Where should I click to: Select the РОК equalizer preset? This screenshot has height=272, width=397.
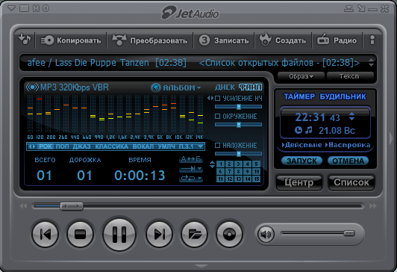(46, 146)
